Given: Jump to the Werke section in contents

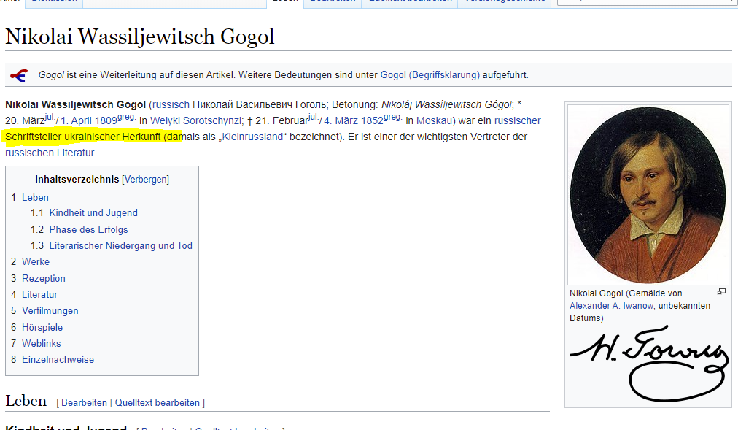Looking at the screenshot, I should coord(36,262).
